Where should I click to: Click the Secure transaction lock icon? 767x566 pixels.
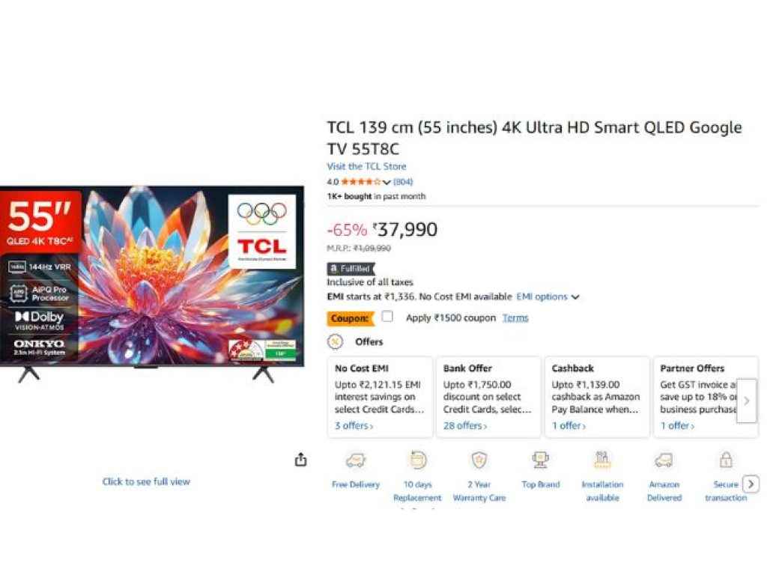point(725,460)
